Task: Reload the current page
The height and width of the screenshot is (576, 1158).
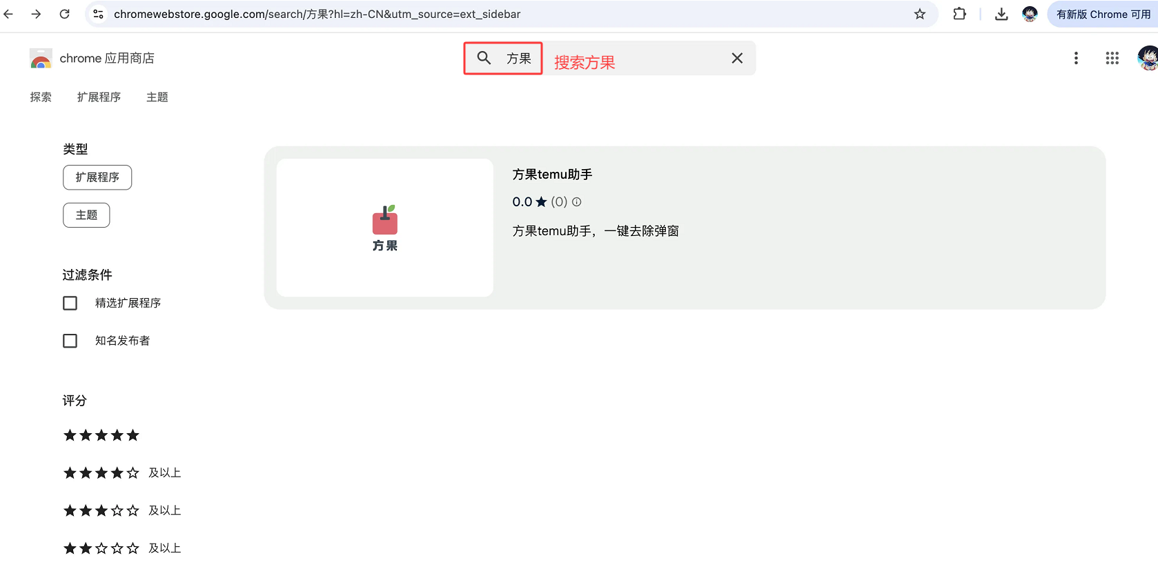Action: coord(64,14)
